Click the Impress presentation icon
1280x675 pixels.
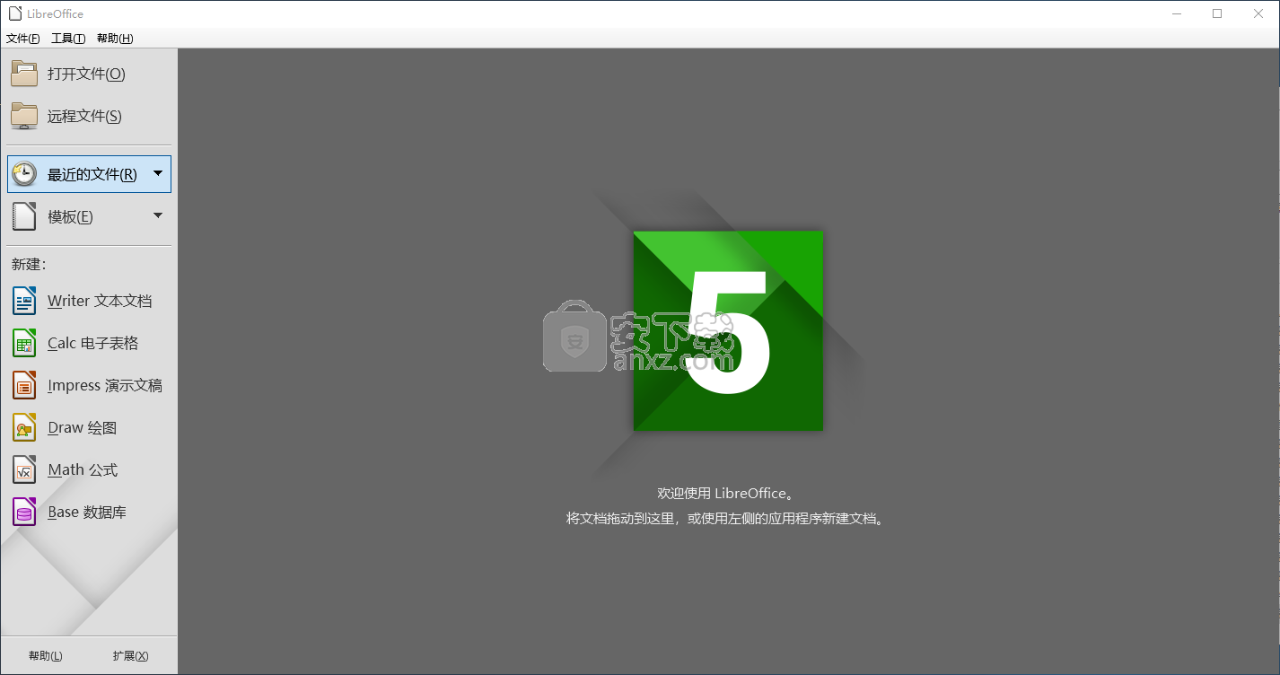pos(24,385)
